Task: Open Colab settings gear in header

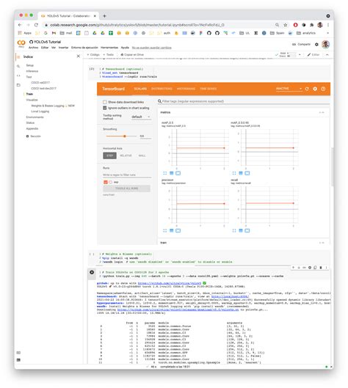Action: [316, 44]
